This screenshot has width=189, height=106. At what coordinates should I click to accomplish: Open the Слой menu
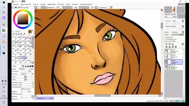pos(43,4)
